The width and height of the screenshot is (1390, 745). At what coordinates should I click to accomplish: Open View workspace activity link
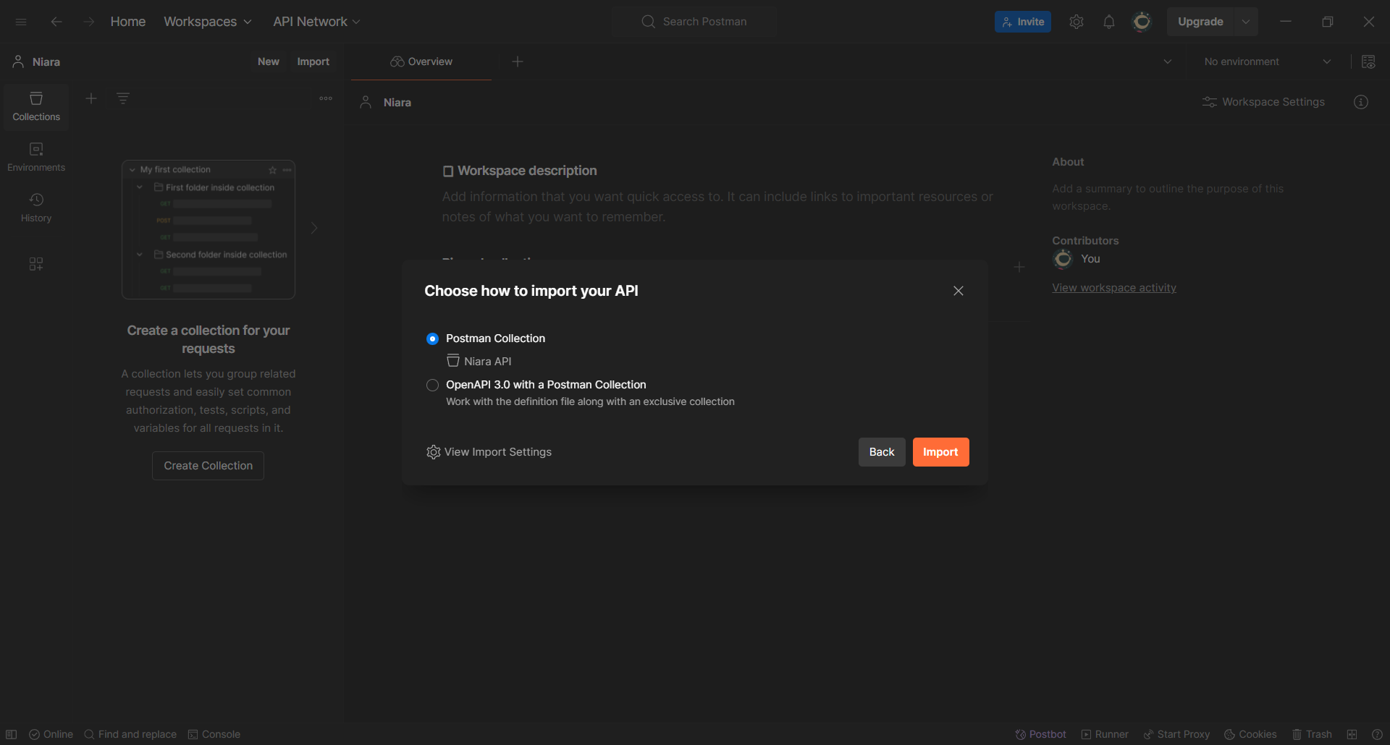(x=1114, y=288)
